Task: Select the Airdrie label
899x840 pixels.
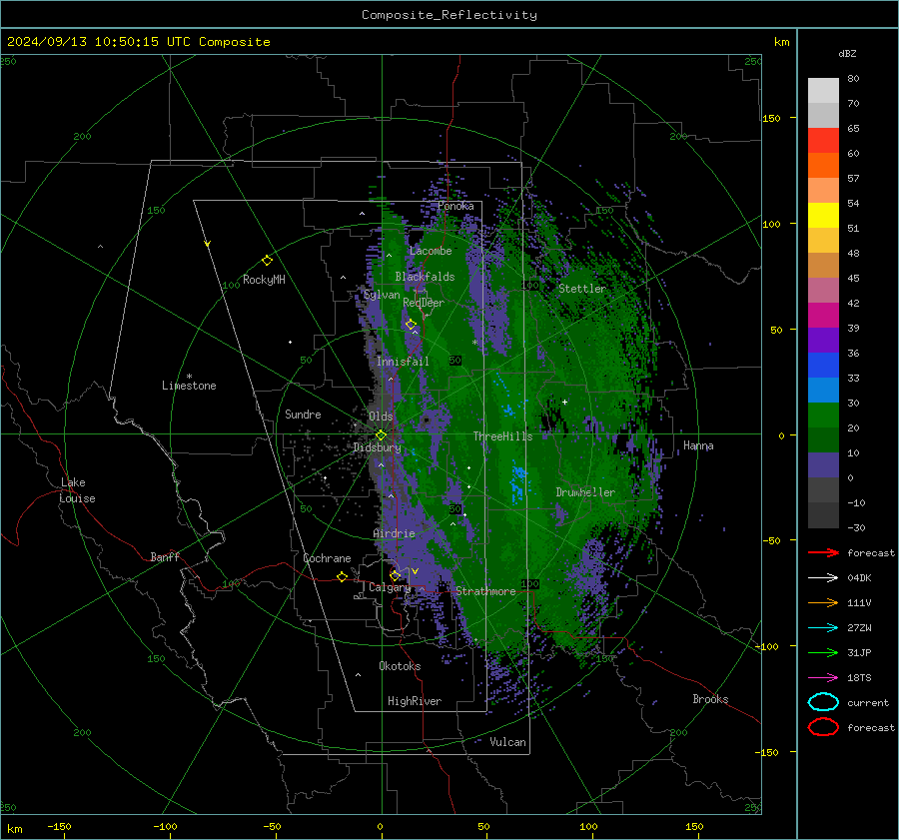Action: tap(394, 533)
